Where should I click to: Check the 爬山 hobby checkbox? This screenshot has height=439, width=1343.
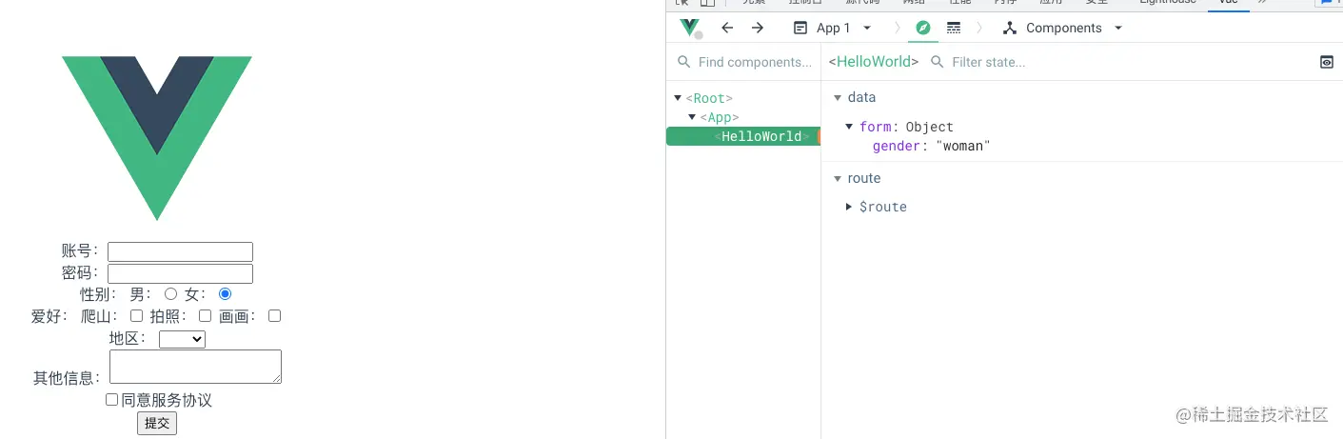136,315
